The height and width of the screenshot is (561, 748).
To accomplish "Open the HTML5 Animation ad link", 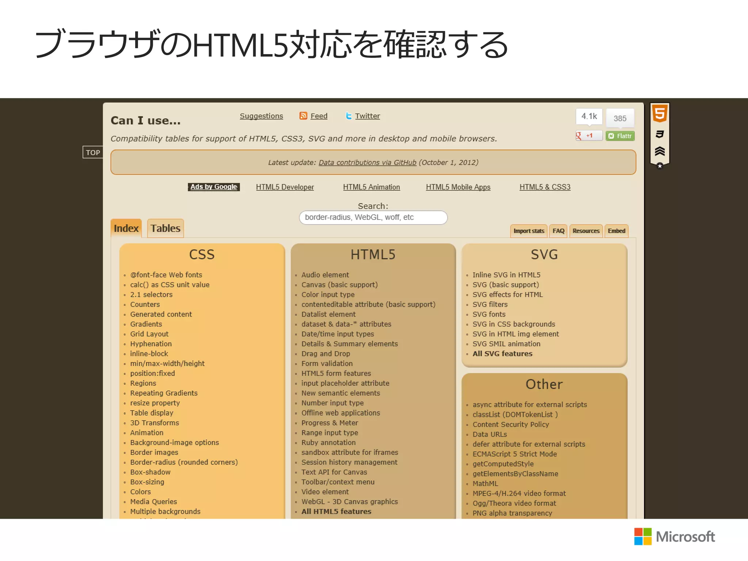I will point(371,187).
